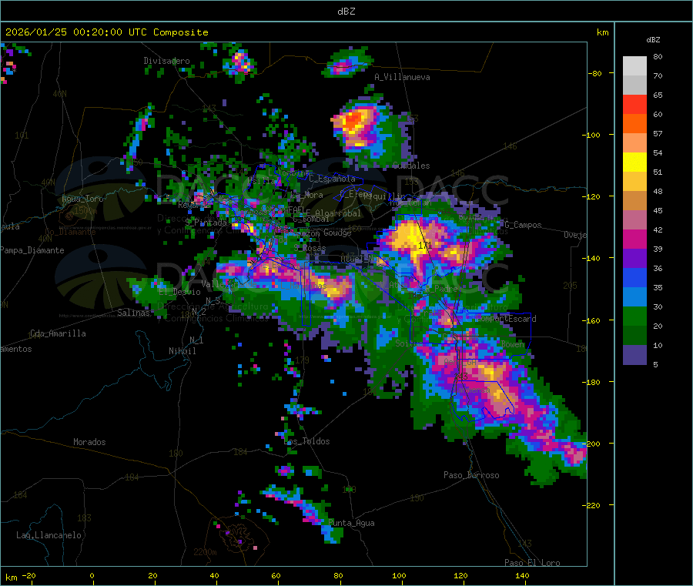The width and height of the screenshot is (693, 586).
Task: Click the Nihuil location label
Action: pyautogui.click(x=182, y=351)
